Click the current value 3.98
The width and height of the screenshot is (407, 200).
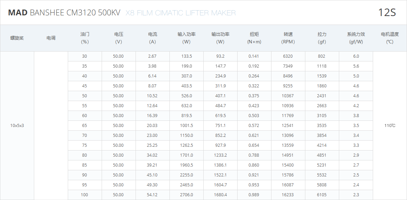pyautogui.click(x=152, y=66)
